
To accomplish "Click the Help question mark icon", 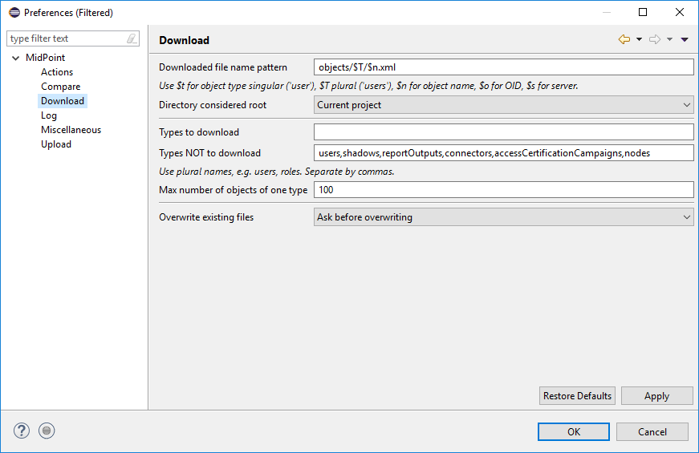I will (22, 431).
